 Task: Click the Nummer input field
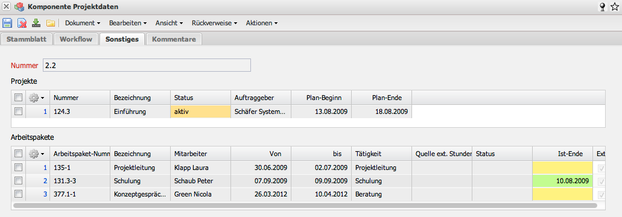147,65
